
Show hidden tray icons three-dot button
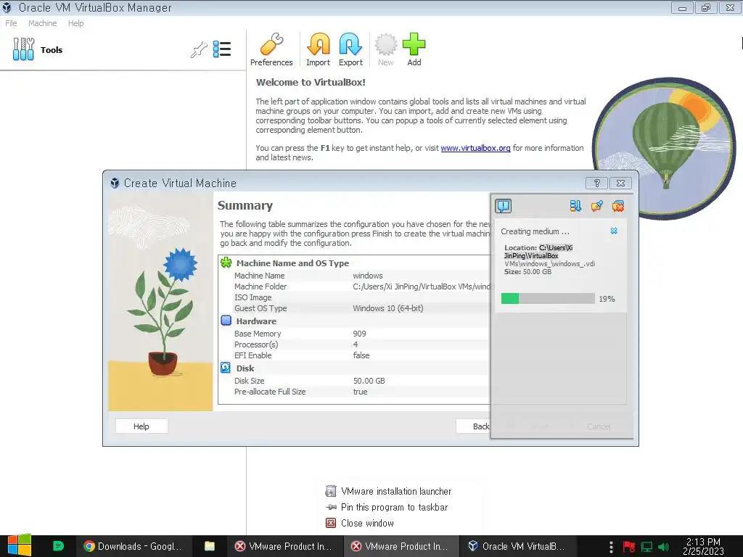(611, 547)
